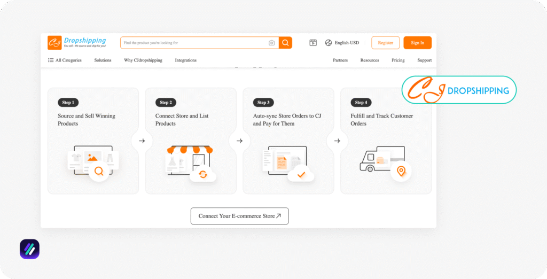Open the video tutorial icon in header
Viewport: 547px width, 279px height.
(x=313, y=43)
